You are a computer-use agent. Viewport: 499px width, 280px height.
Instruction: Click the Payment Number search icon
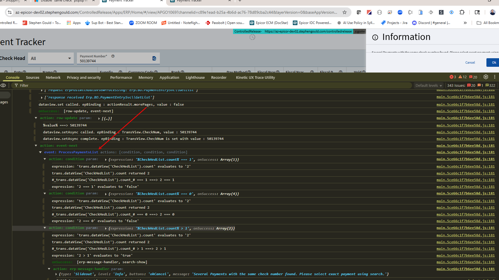154,59
